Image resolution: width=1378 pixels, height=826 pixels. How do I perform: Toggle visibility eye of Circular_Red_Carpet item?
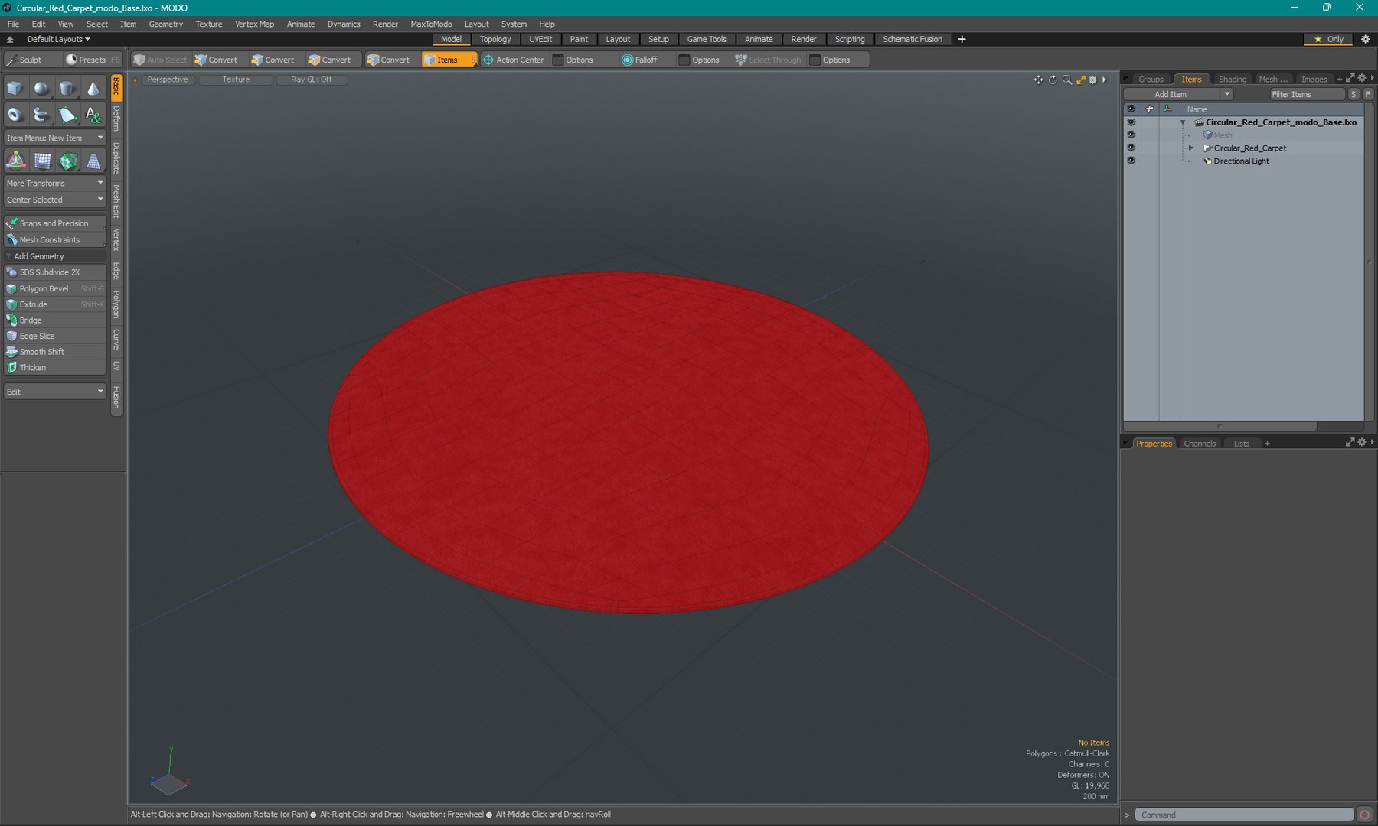1131,148
